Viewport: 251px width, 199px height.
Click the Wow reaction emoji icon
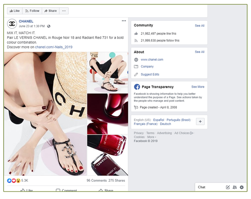pos(18,181)
